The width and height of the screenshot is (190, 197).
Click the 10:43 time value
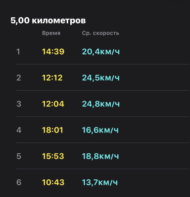point(53,182)
